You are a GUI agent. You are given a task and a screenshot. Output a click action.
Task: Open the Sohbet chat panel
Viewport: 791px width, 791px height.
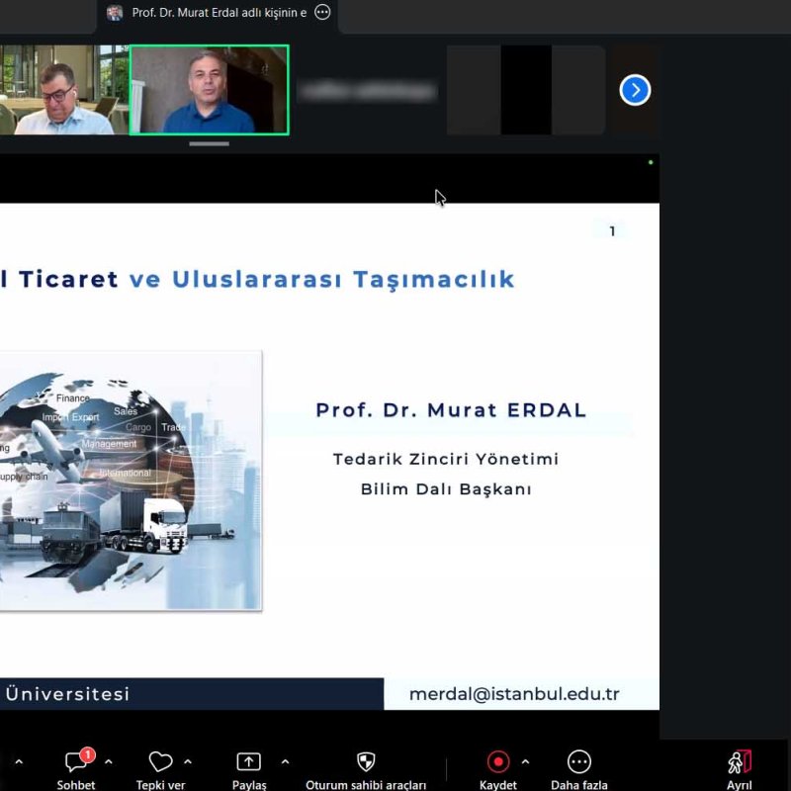pyautogui.click(x=76, y=769)
